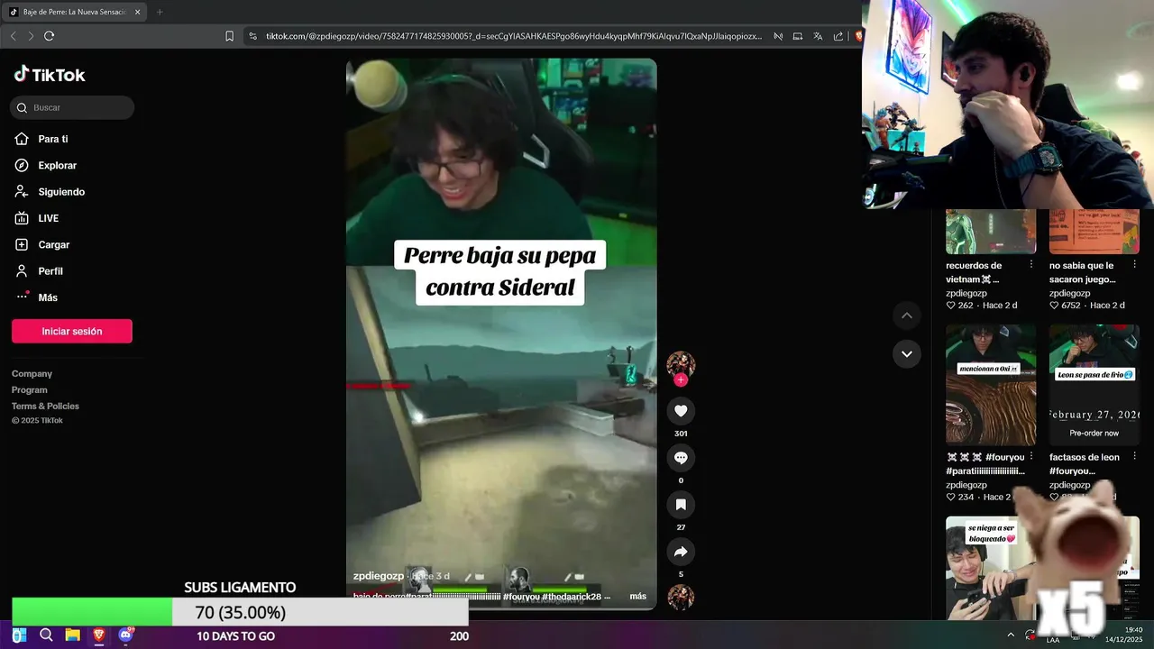Click the Iniciar sesión button
Image resolution: width=1154 pixels, height=649 pixels.
point(72,331)
